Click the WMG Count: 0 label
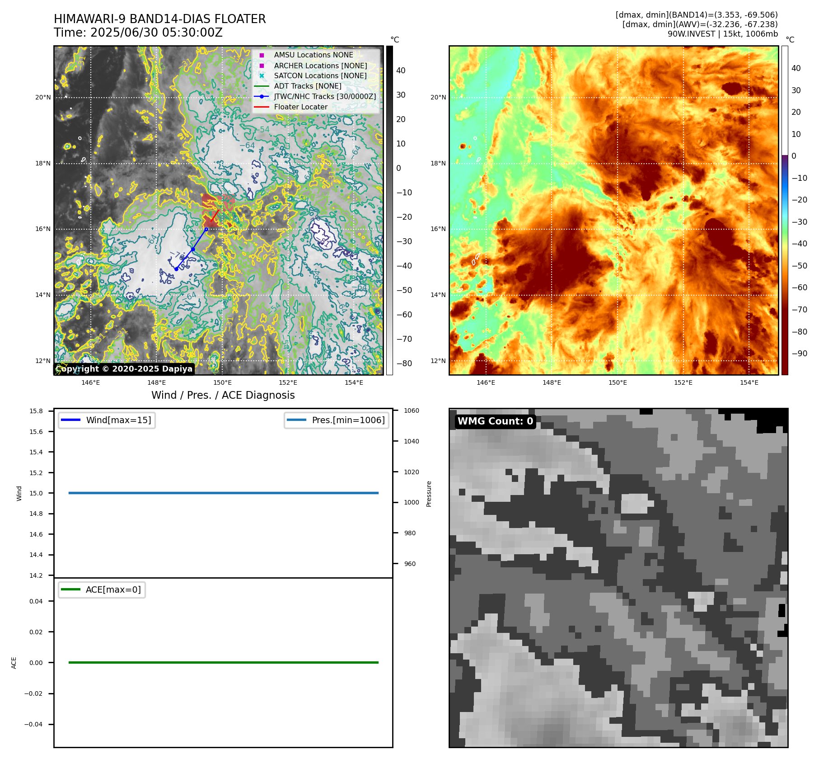The width and height of the screenshot is (819, 764). click(496, 421)
